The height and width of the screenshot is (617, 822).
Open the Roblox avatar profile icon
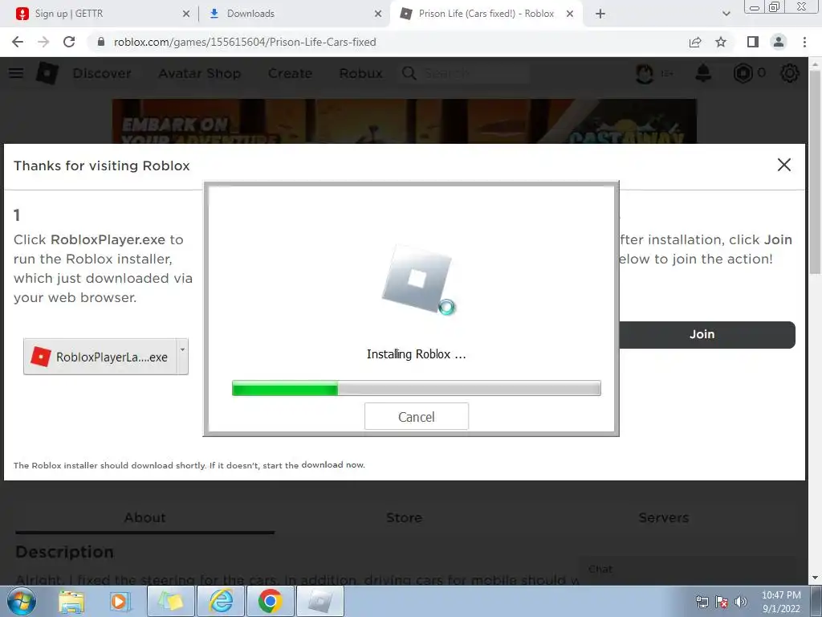click(645, 73)
